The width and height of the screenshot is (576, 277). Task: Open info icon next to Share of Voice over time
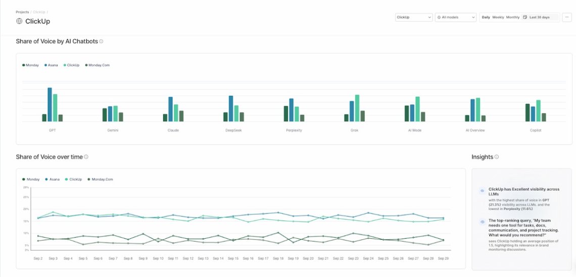point(86,156)
